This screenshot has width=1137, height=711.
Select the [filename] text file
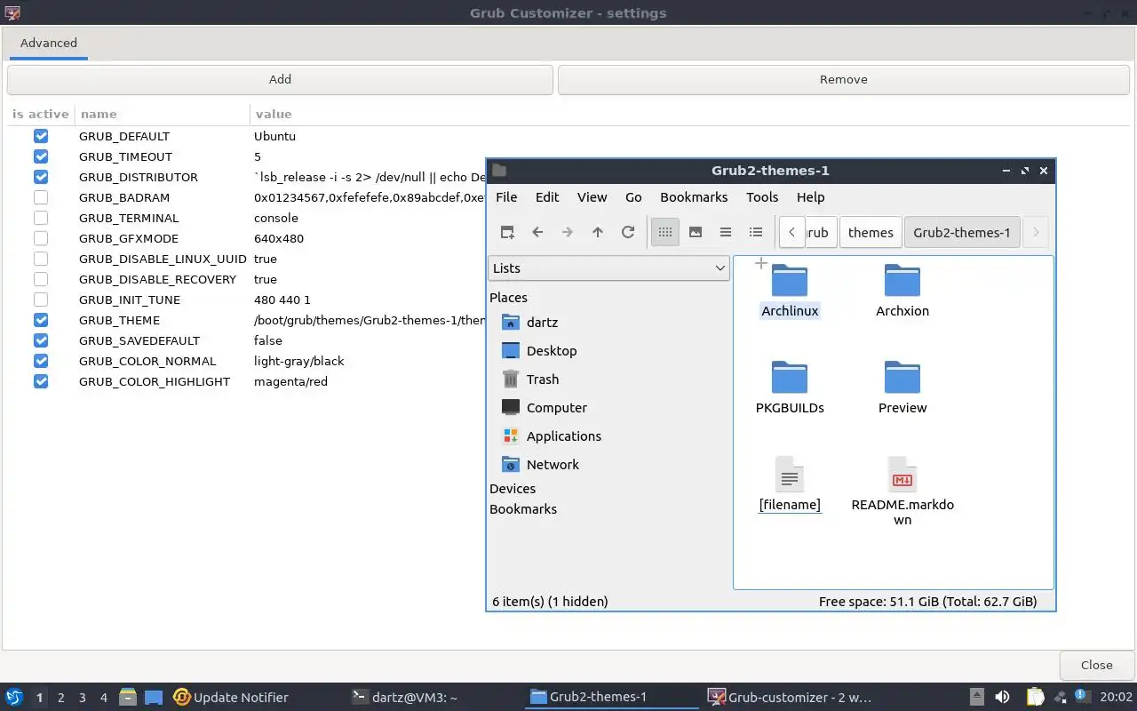tap(790, 484)
